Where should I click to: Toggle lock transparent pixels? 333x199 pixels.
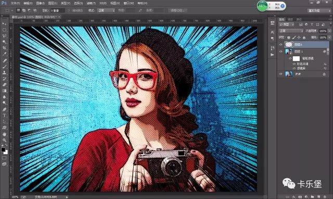(x=289, y=38)
